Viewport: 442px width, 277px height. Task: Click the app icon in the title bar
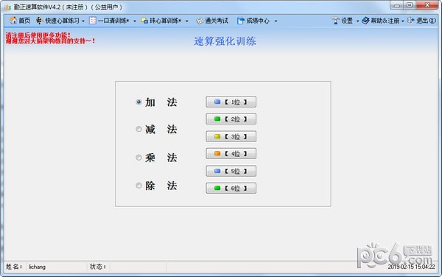click(7, 7)
